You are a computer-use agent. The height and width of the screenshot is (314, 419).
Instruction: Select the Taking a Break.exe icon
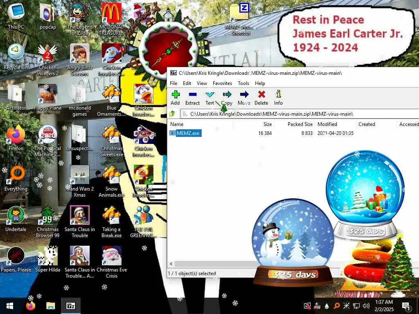click(112, 222)
